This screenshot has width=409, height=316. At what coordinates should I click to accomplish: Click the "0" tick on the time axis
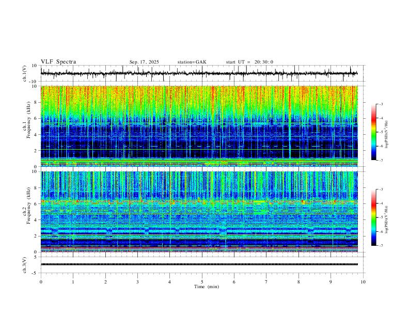point(41,282)
